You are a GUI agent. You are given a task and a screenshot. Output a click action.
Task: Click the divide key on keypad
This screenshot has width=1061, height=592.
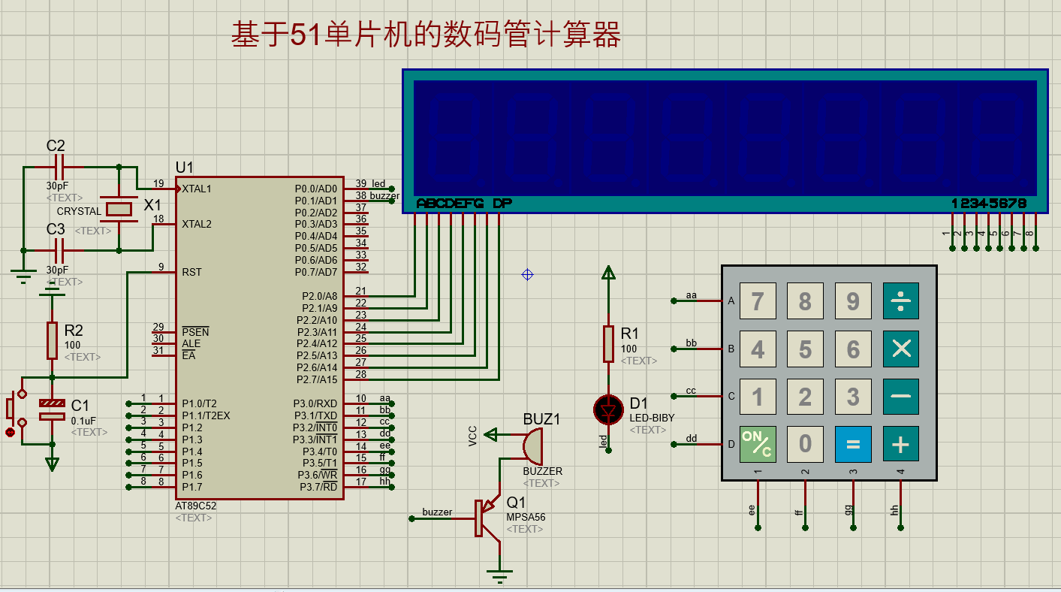(900, 301)
